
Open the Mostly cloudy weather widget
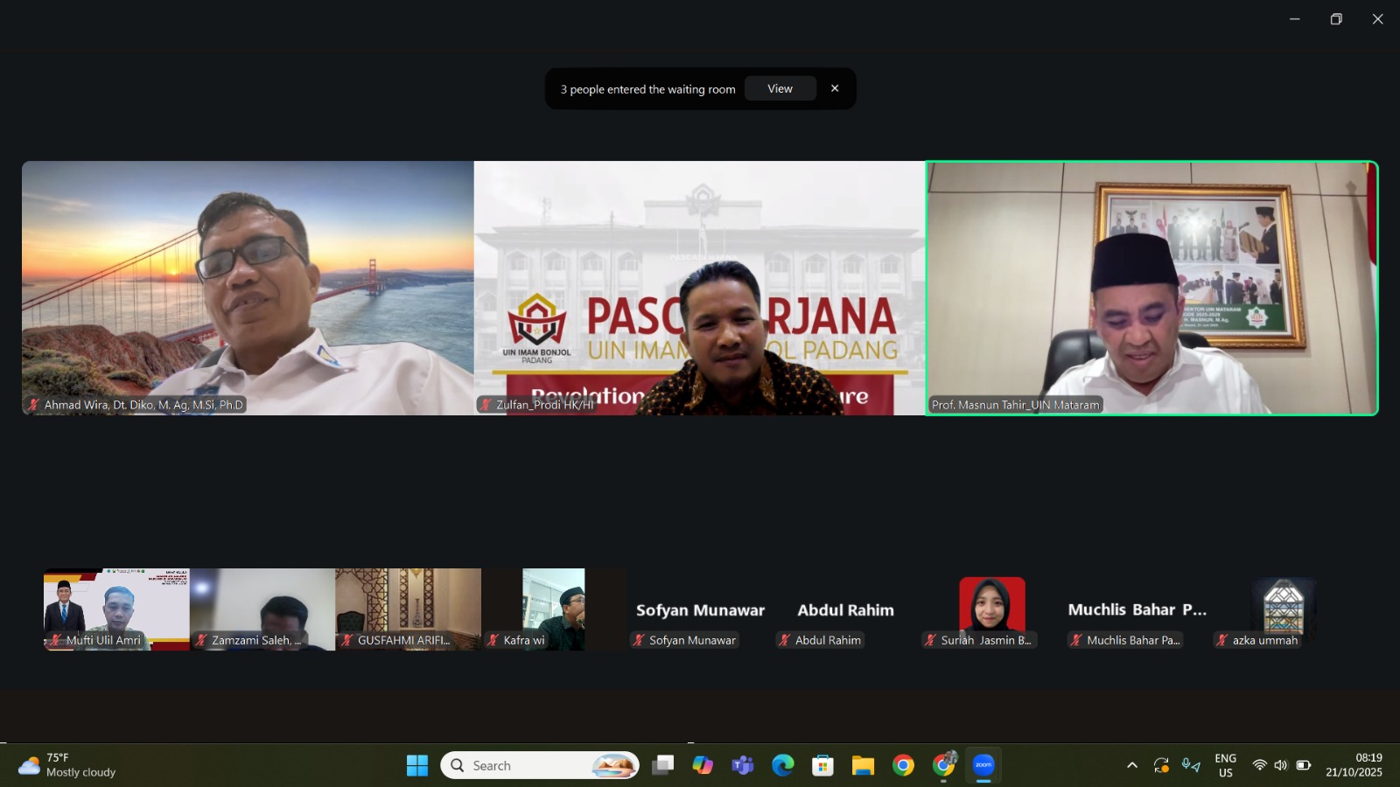(67, 765)
